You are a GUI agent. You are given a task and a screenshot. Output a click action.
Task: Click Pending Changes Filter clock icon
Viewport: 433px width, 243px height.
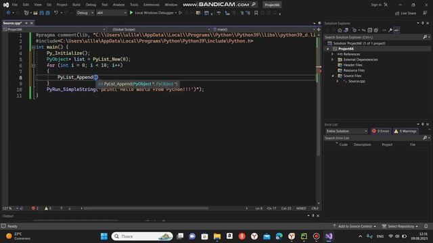coord(355,30)
